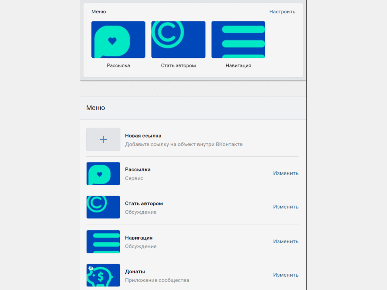Click the Навигация label under top tile
387x290 pixels.
238,66
